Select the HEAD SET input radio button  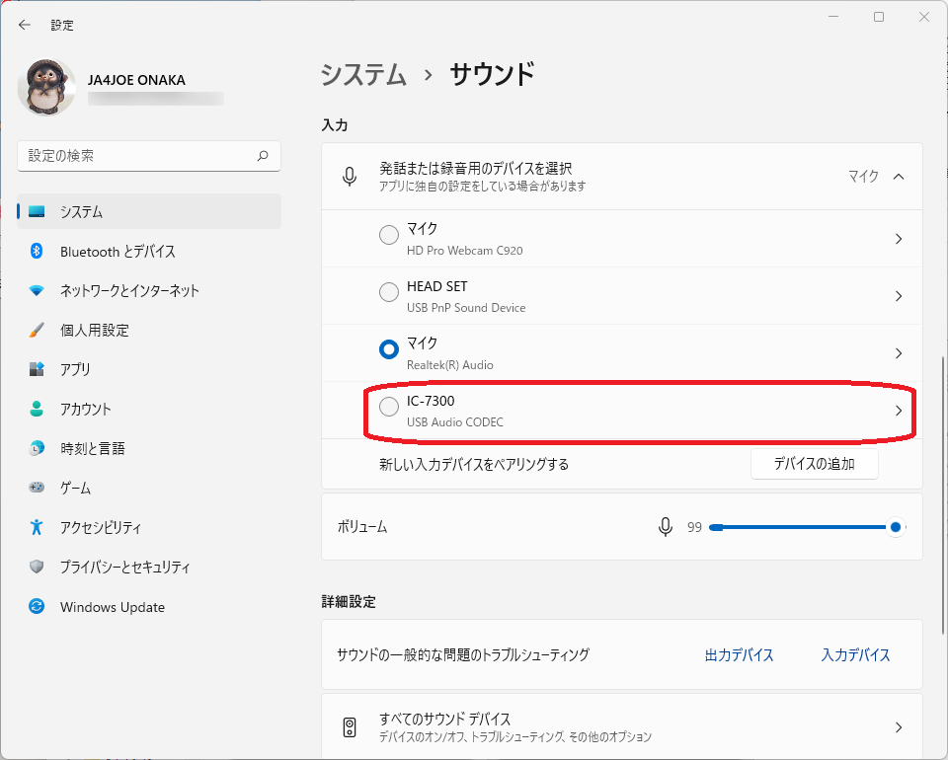tap(389, 292)
